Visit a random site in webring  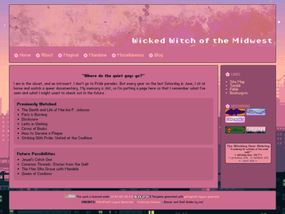pos(259,158)
